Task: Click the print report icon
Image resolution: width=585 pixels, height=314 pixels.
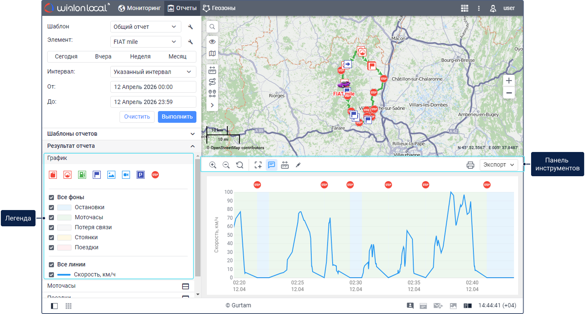Action: (x=470, y=165)
